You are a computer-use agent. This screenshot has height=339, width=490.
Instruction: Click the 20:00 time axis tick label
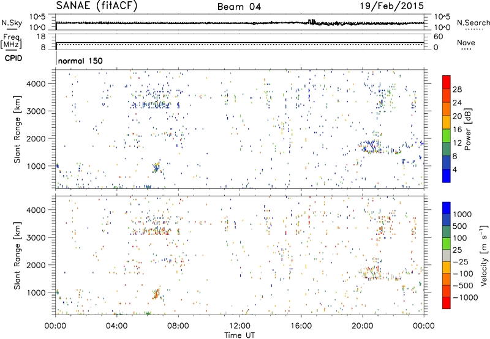pos(363,326)
